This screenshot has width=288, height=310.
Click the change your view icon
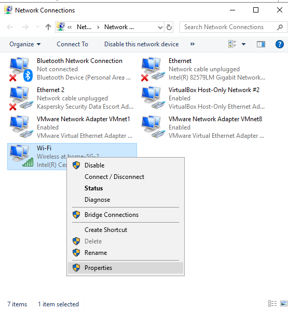[x=232, y=44]
